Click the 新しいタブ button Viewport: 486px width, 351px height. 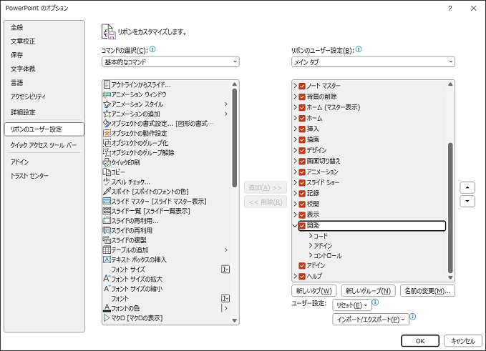tap(314, 291)
